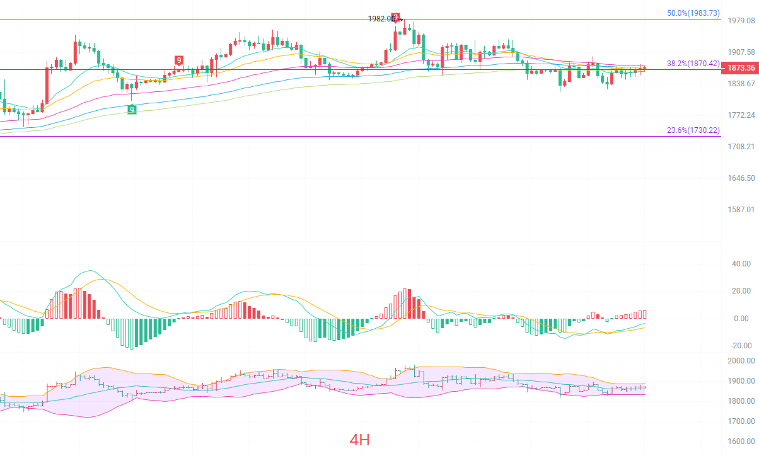Click the 1982.08 high price label

pyautogui.click(x=382, y=19)
